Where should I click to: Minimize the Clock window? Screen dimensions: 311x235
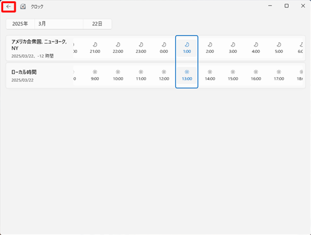click(270, 6)
